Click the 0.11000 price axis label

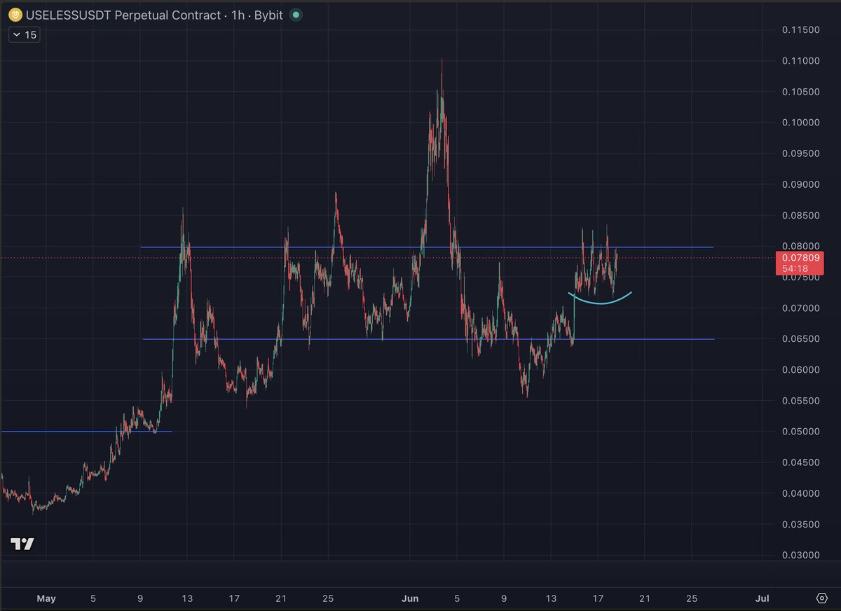[x=801, y=61]
